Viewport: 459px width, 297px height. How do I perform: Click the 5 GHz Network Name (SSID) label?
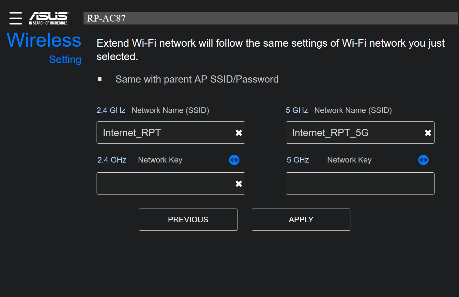339,110
